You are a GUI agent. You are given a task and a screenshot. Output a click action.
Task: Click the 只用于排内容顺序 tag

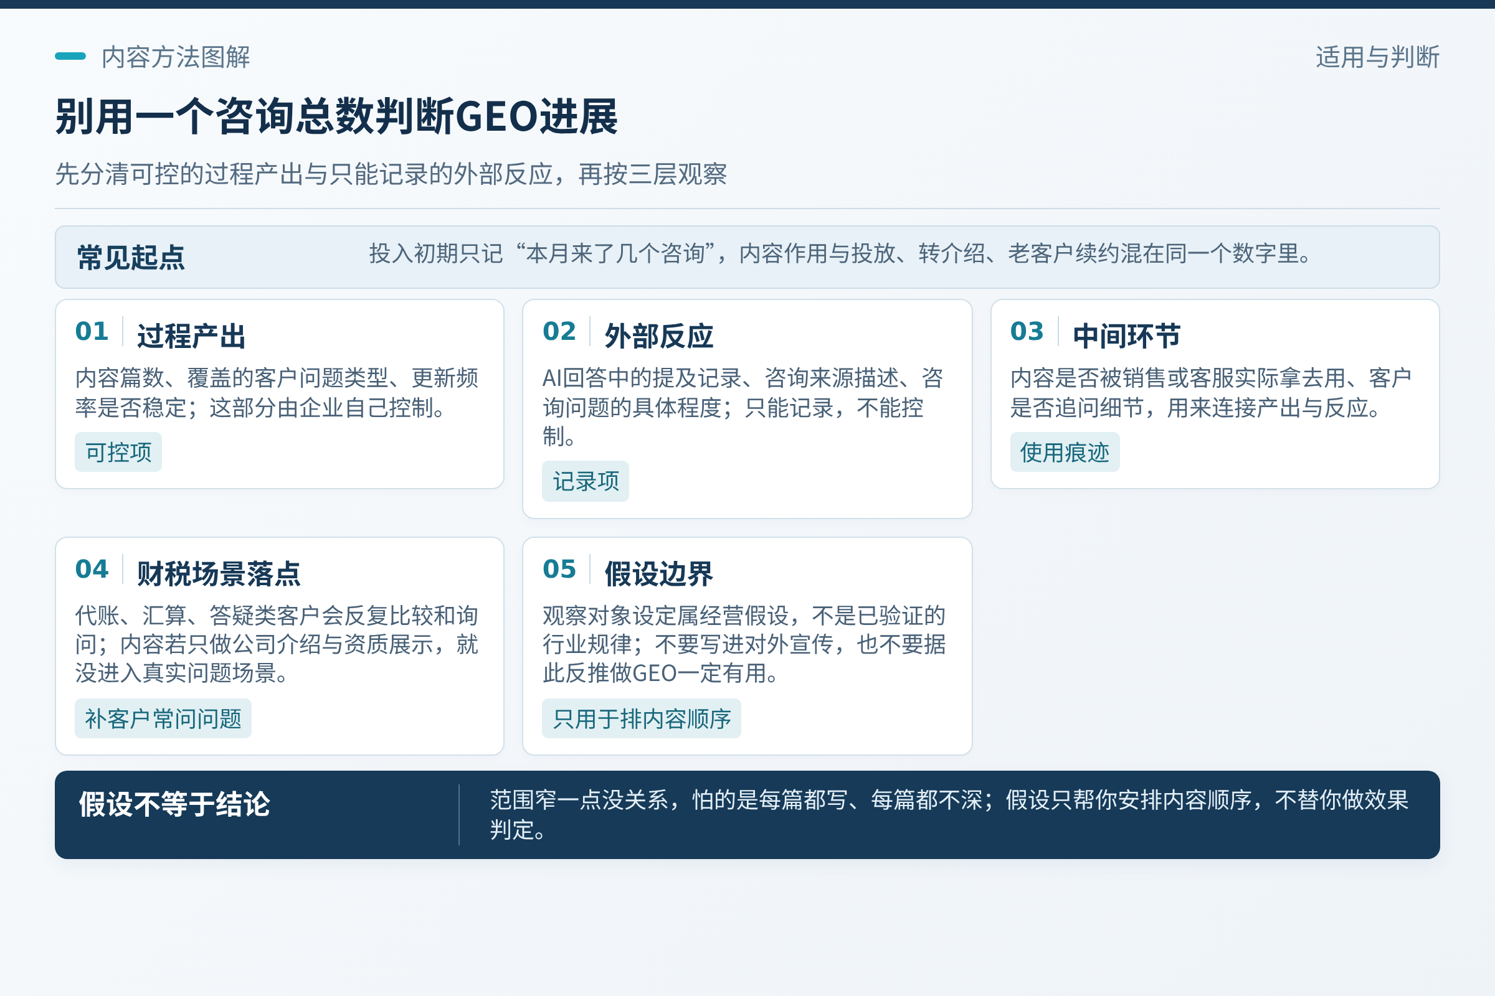642,718
